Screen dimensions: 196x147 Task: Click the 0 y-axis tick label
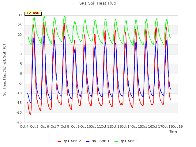point(21,74)
